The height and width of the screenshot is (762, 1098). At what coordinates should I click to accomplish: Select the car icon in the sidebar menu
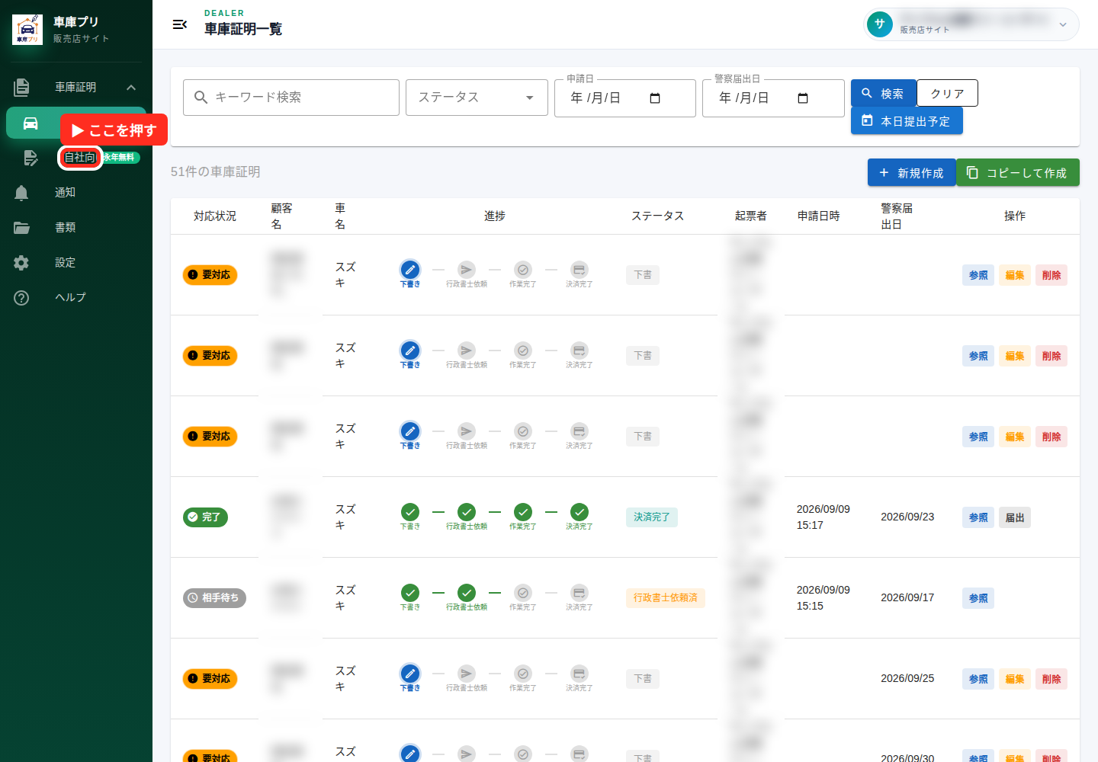coord(30,123)
